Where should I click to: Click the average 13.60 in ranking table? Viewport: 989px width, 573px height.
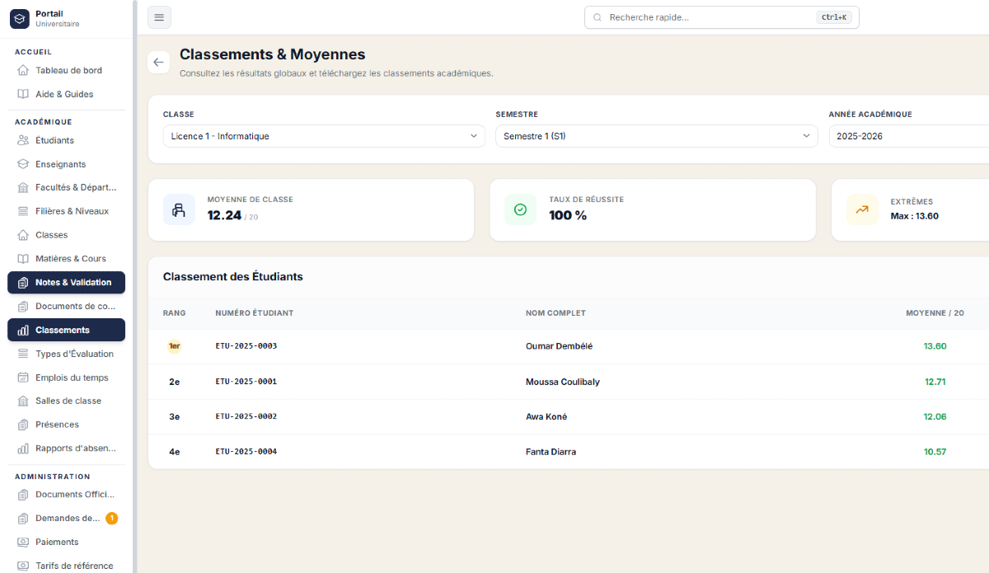[x=935, y=346]
